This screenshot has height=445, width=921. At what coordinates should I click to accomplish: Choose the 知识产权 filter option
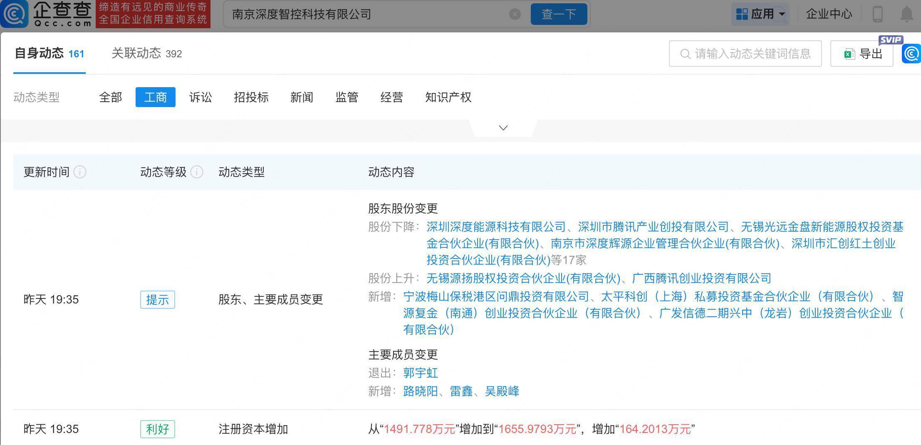[448, 97]
